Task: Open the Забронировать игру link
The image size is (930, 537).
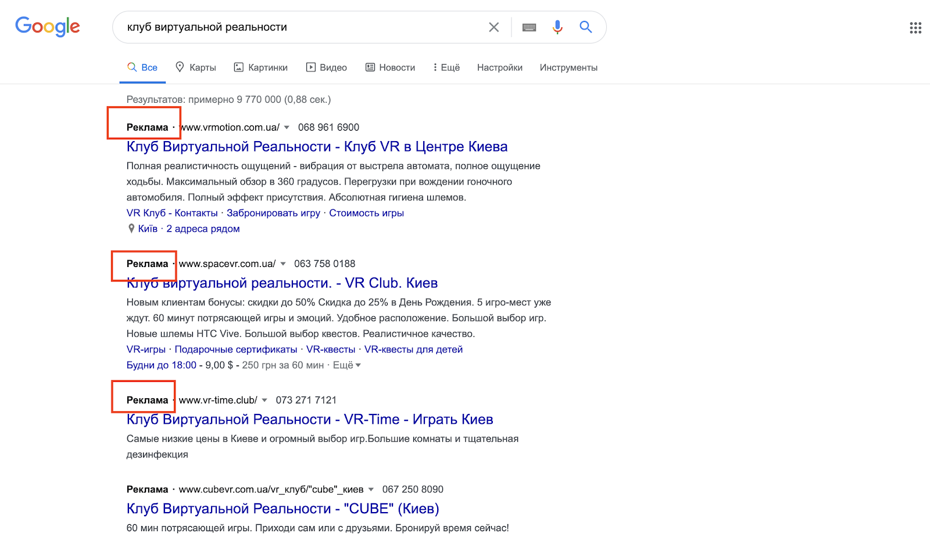Action: coord(273,213)
